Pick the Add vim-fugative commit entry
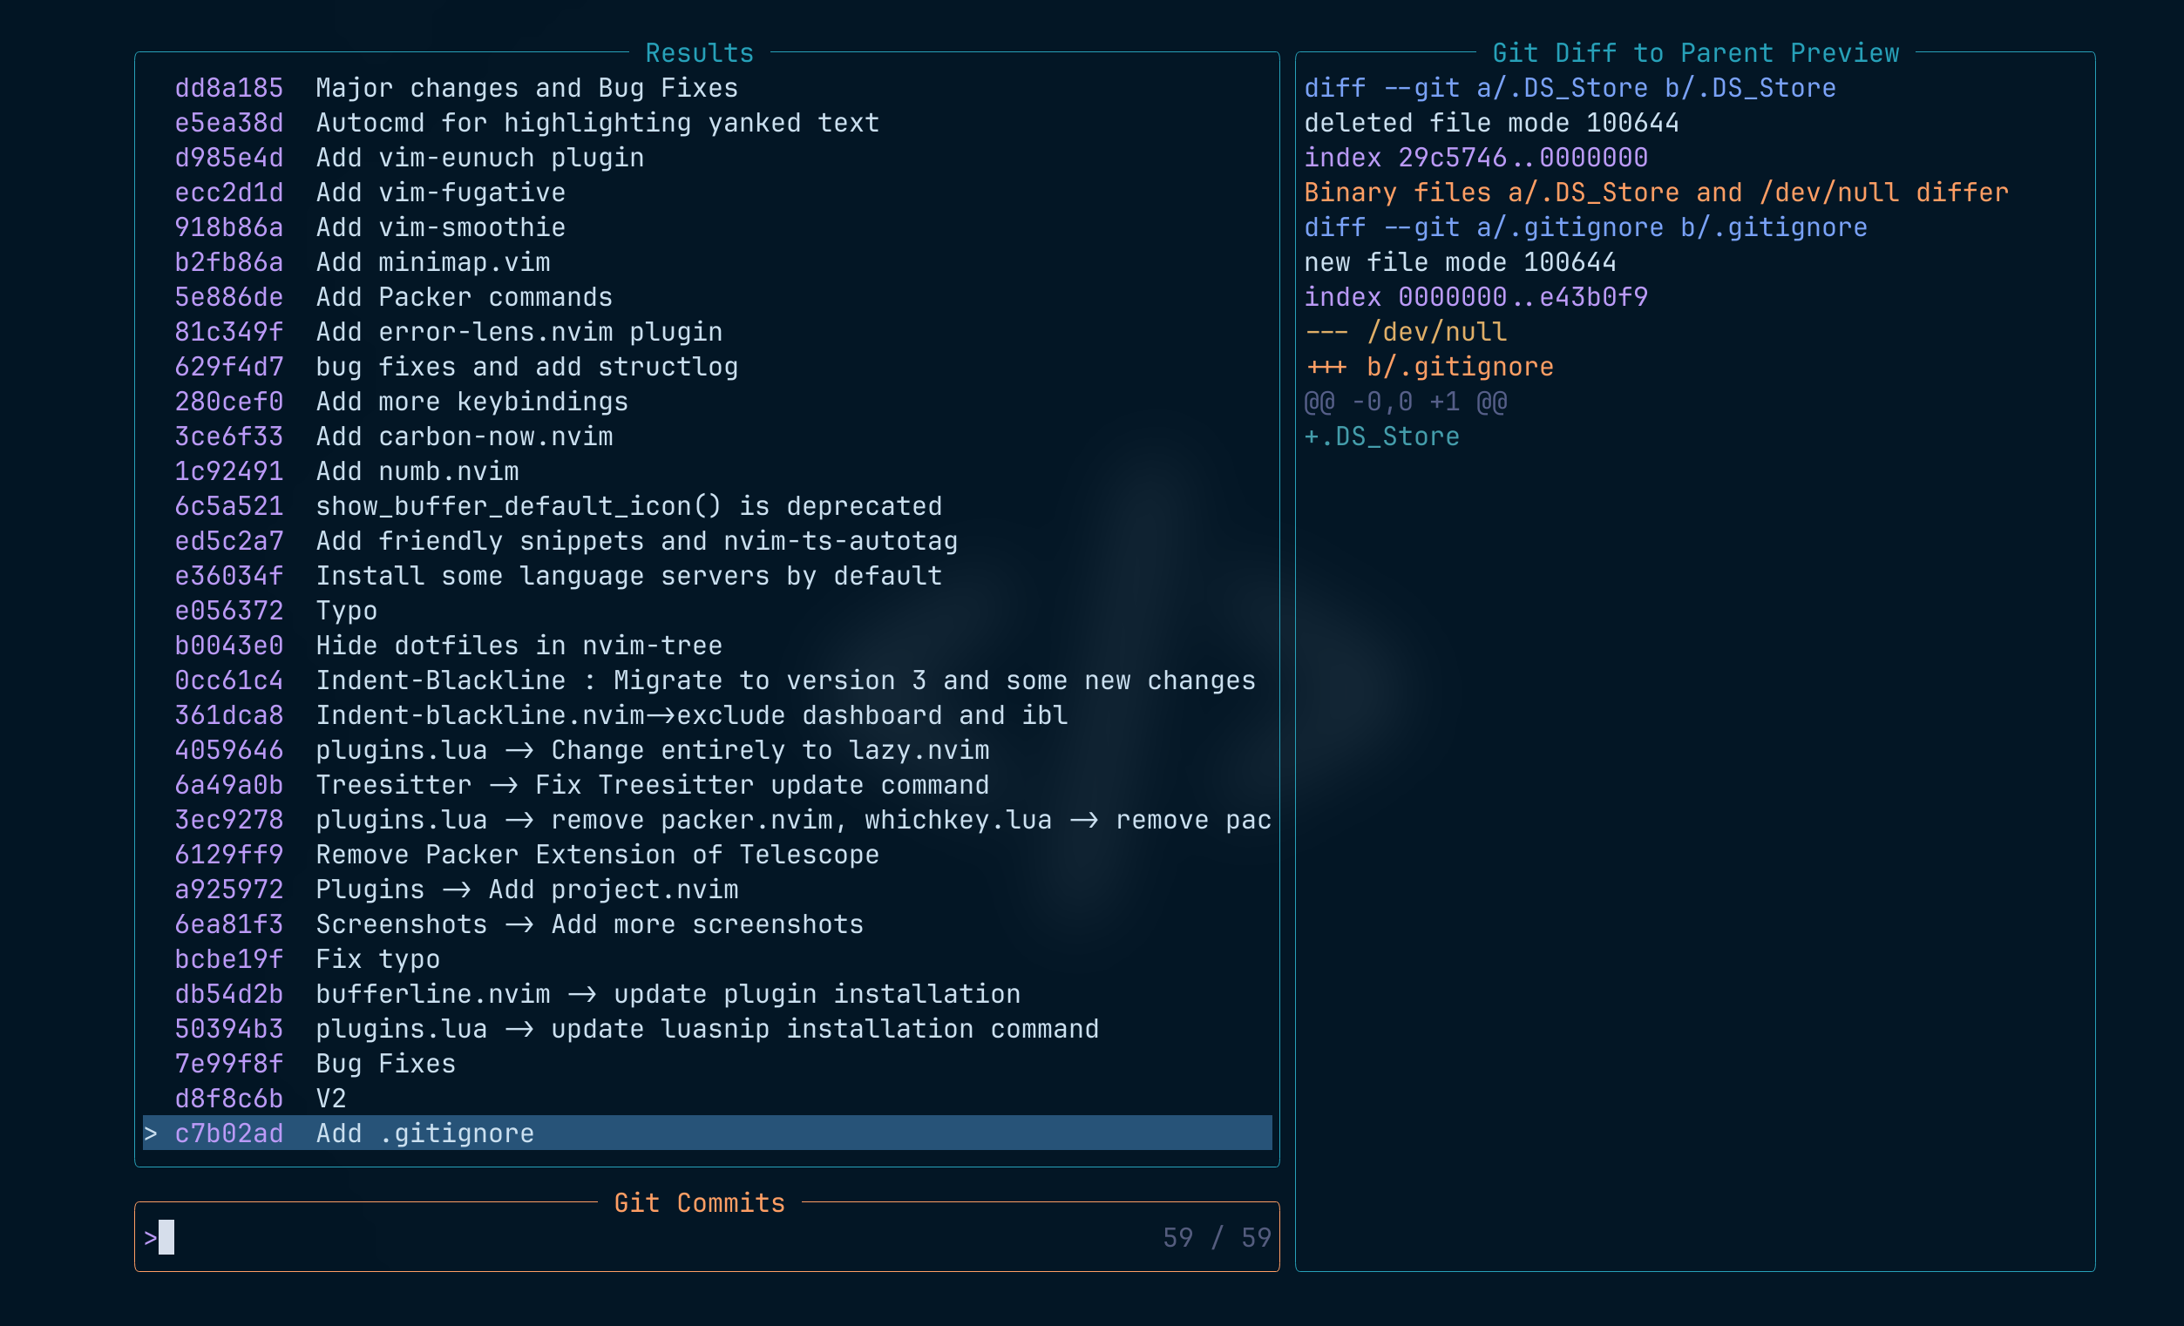 (440, 193)
